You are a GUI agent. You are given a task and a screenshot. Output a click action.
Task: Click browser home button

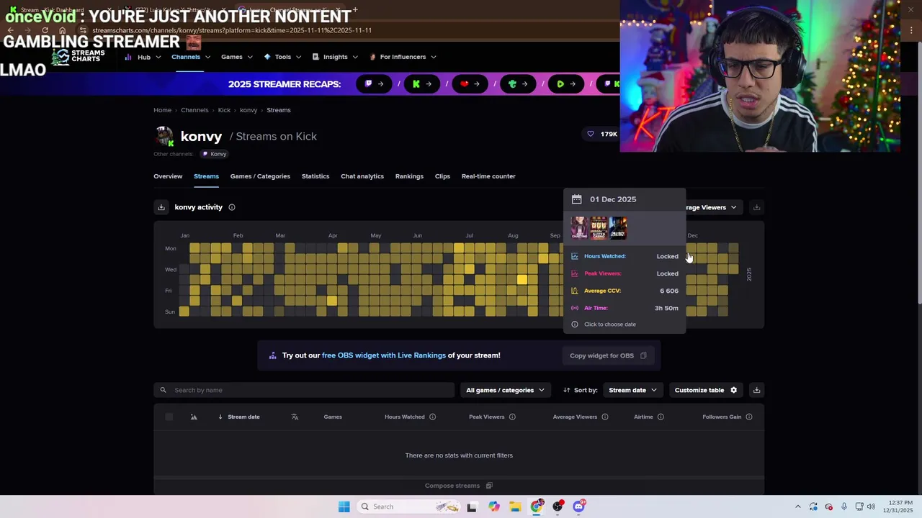click(x=62, y=30)
